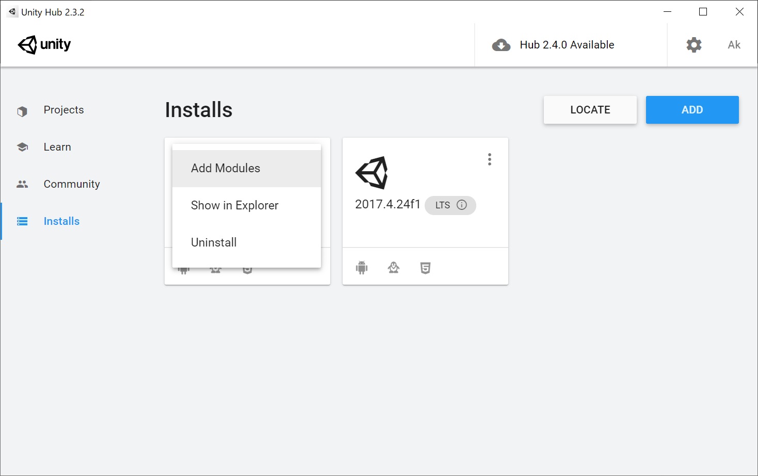The width and height of the screenshot is (758, 476).
Task: Choose Uninstall from the context menu
Action: 247,242
